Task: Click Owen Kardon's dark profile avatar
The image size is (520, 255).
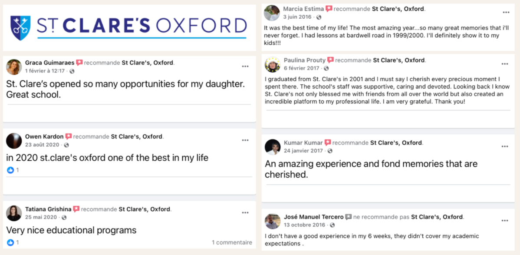Action: pos(14,141)
